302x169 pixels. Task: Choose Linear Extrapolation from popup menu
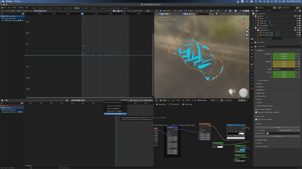coord(115,109)
